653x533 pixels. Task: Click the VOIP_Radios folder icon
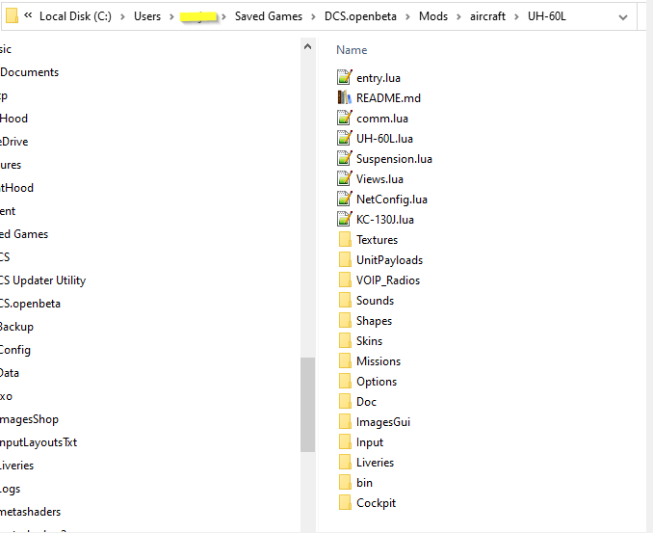(345, 280)
